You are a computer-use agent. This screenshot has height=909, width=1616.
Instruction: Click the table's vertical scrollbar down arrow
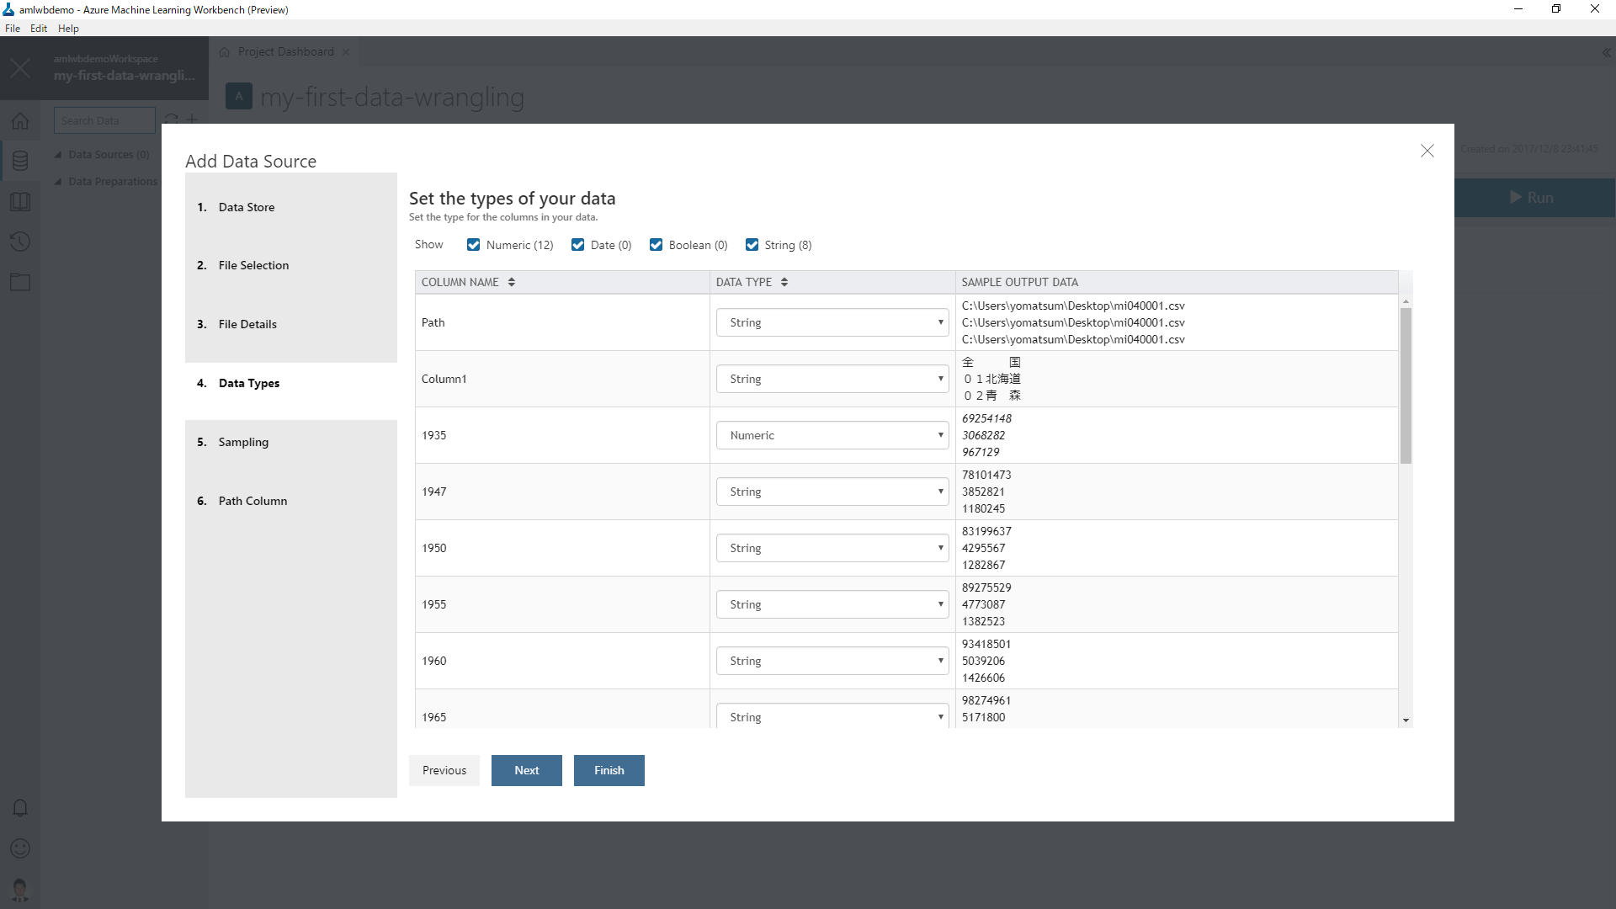point(1406,720)
